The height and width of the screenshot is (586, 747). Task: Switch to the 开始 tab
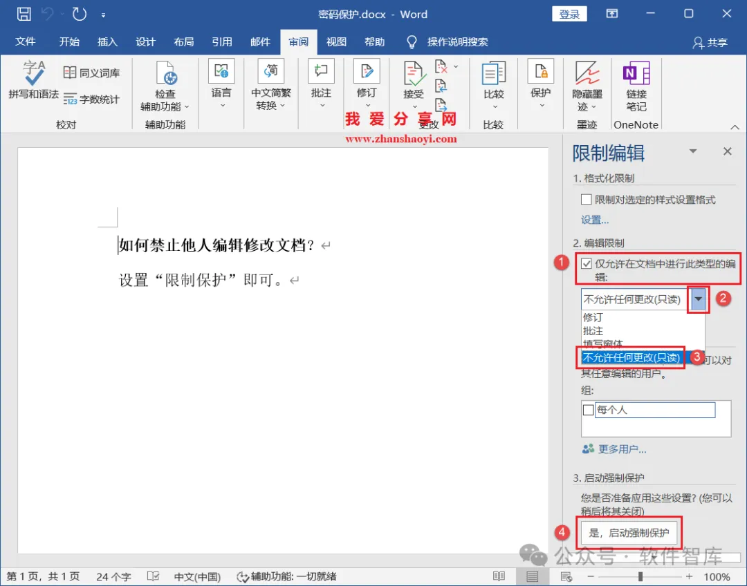(x=69, y=41)
